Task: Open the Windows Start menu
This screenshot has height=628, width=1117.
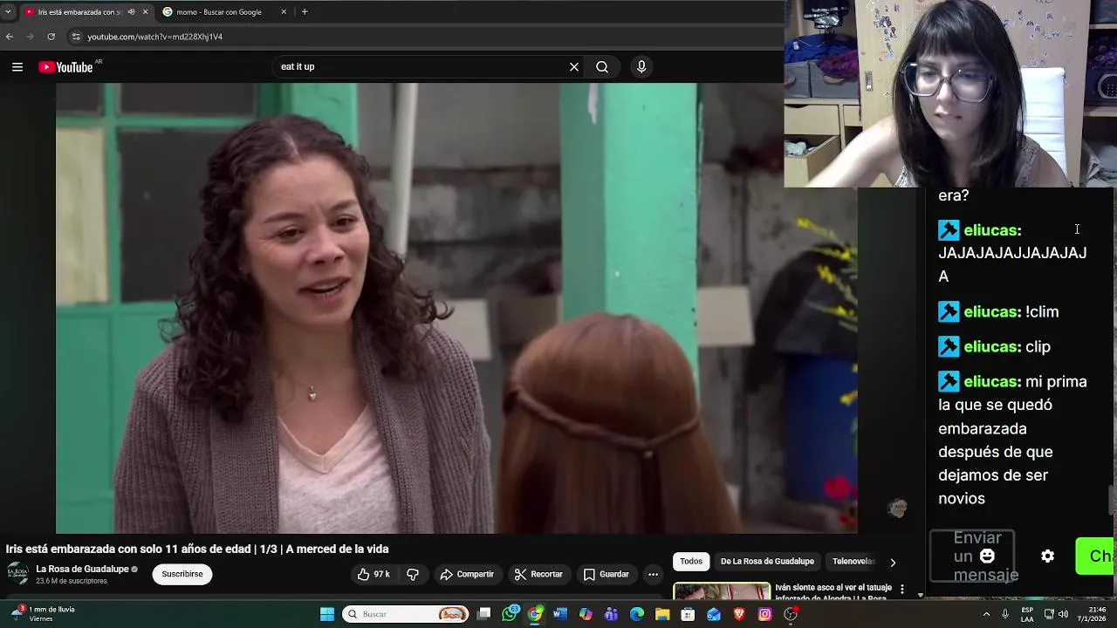Action: click(327, 614)
